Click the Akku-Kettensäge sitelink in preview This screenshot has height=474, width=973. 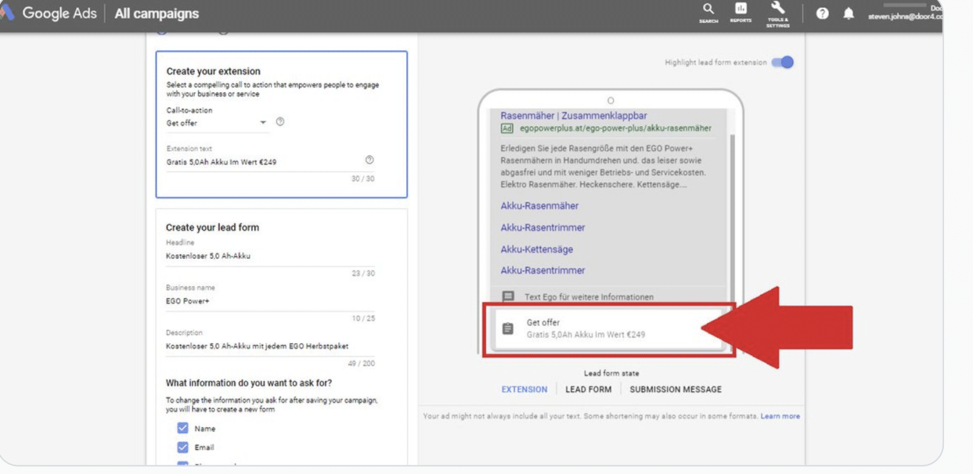pos(536,249)
